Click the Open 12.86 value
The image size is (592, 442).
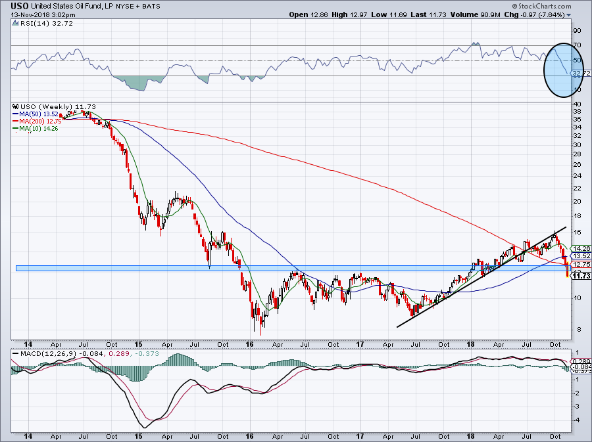tap(309, 14)
